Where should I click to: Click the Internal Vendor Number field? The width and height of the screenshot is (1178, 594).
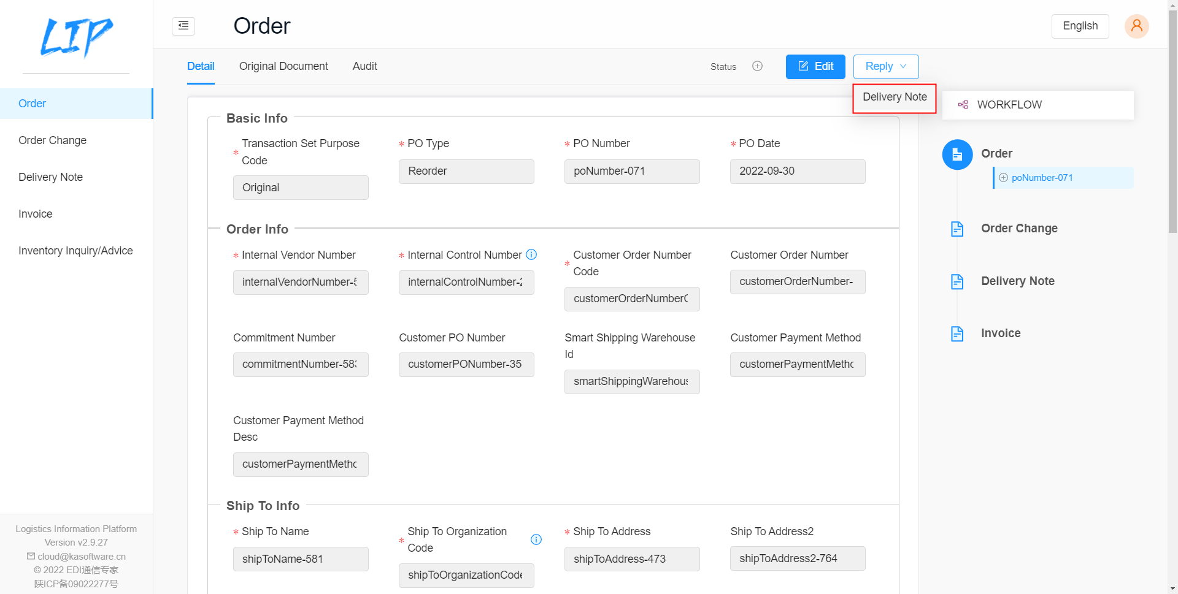(x=301, y=282)
